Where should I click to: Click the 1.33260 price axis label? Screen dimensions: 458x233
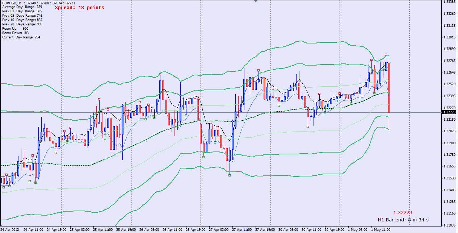pyautogui.click(x=449, y=14)
